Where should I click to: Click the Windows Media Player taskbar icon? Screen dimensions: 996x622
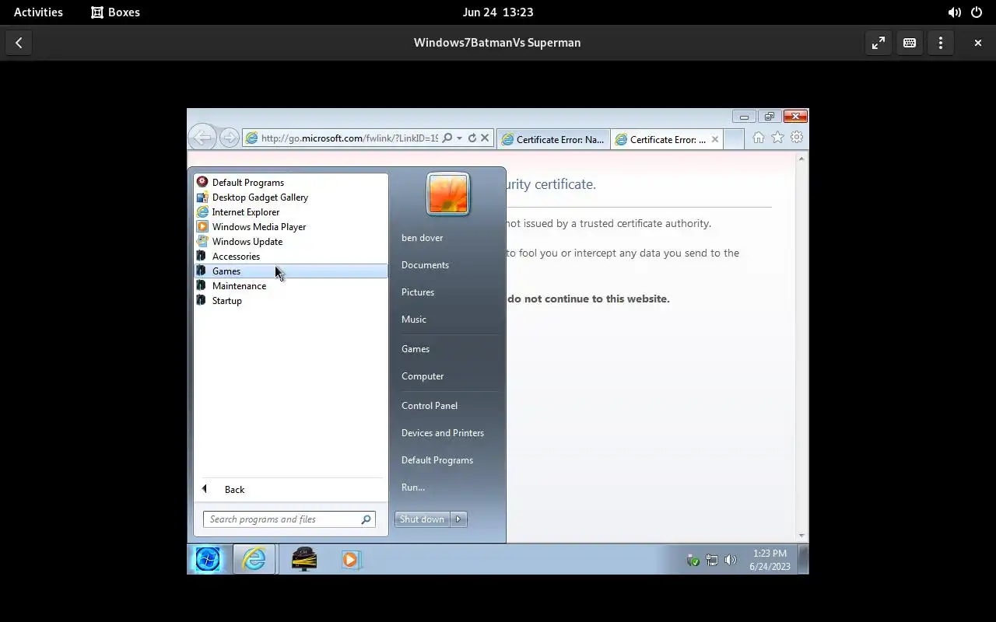[x=350, y=559]
